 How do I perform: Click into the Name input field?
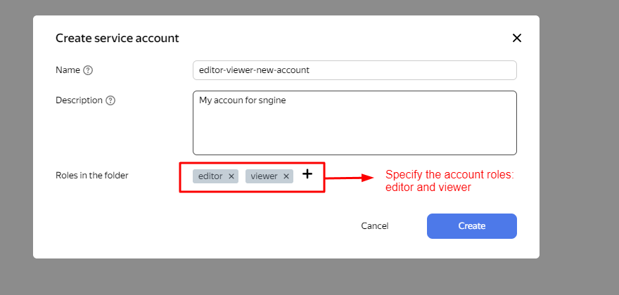point(355,70)
